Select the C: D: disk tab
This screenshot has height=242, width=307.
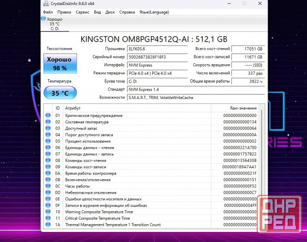55,28
